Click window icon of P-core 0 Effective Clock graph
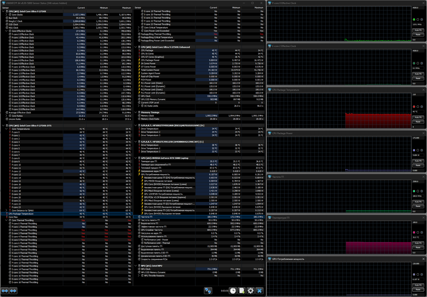The image size is (427, 297). (x=270, y=3)
